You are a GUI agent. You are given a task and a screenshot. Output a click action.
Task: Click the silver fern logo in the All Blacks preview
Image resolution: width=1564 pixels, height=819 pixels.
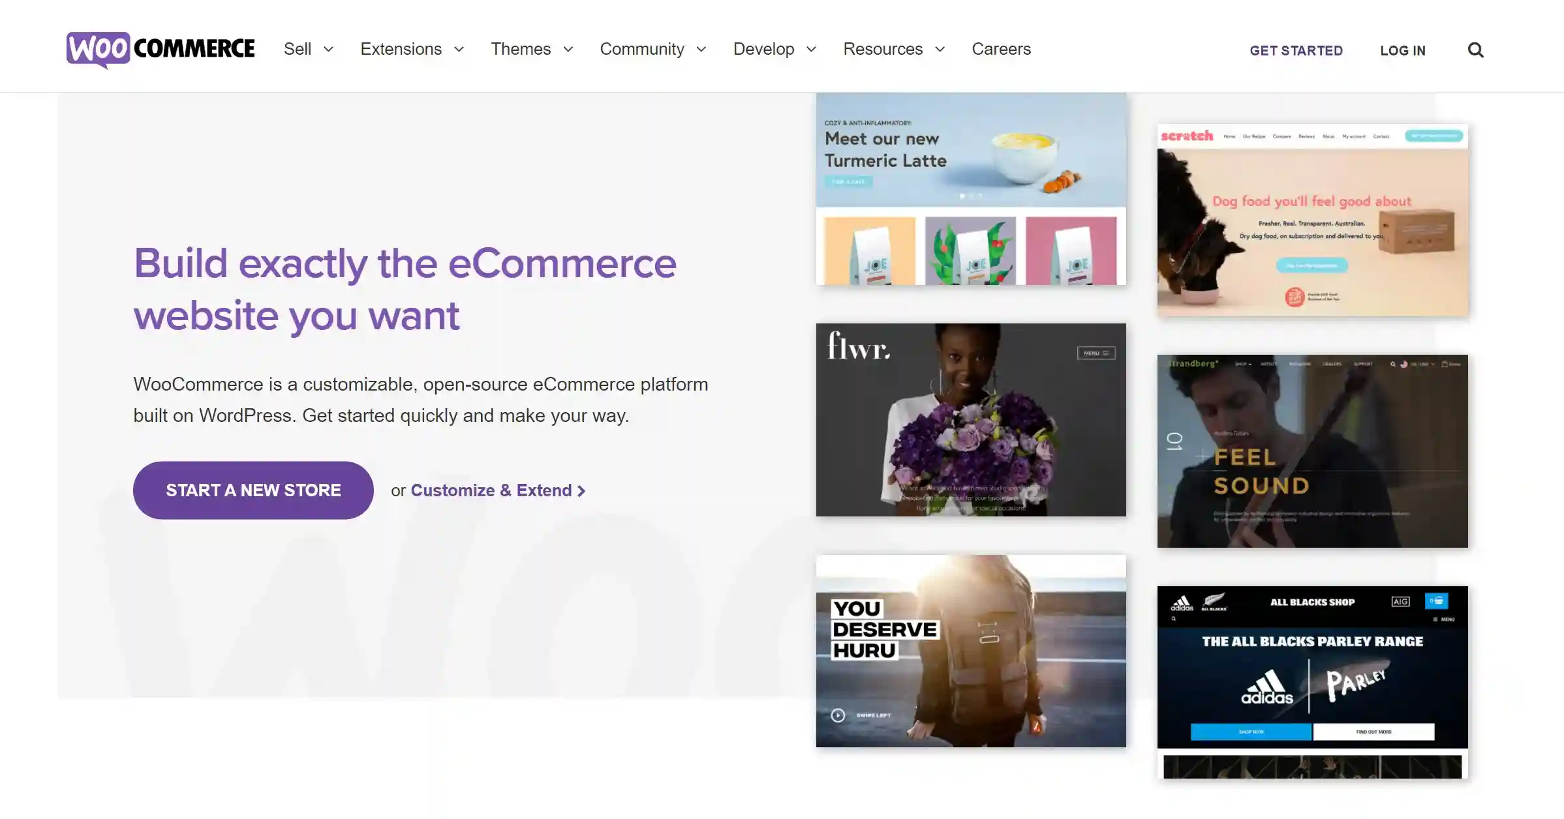pos(1214,600)
